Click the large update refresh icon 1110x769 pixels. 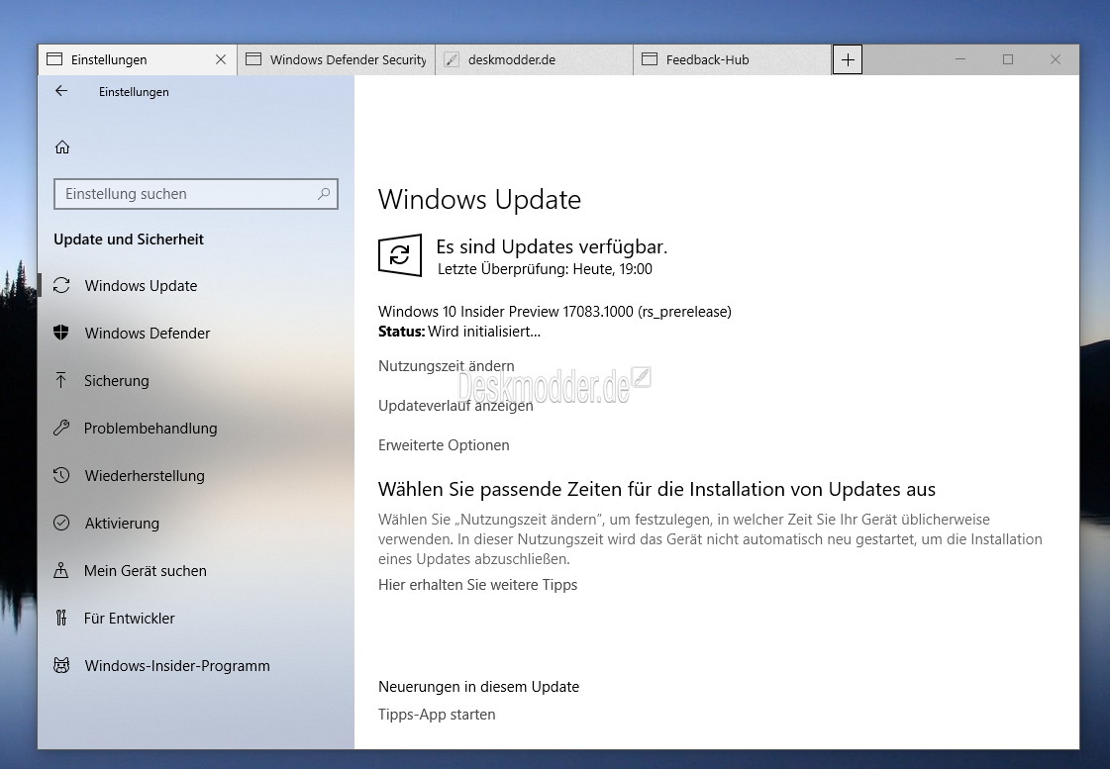coord(400,254)
